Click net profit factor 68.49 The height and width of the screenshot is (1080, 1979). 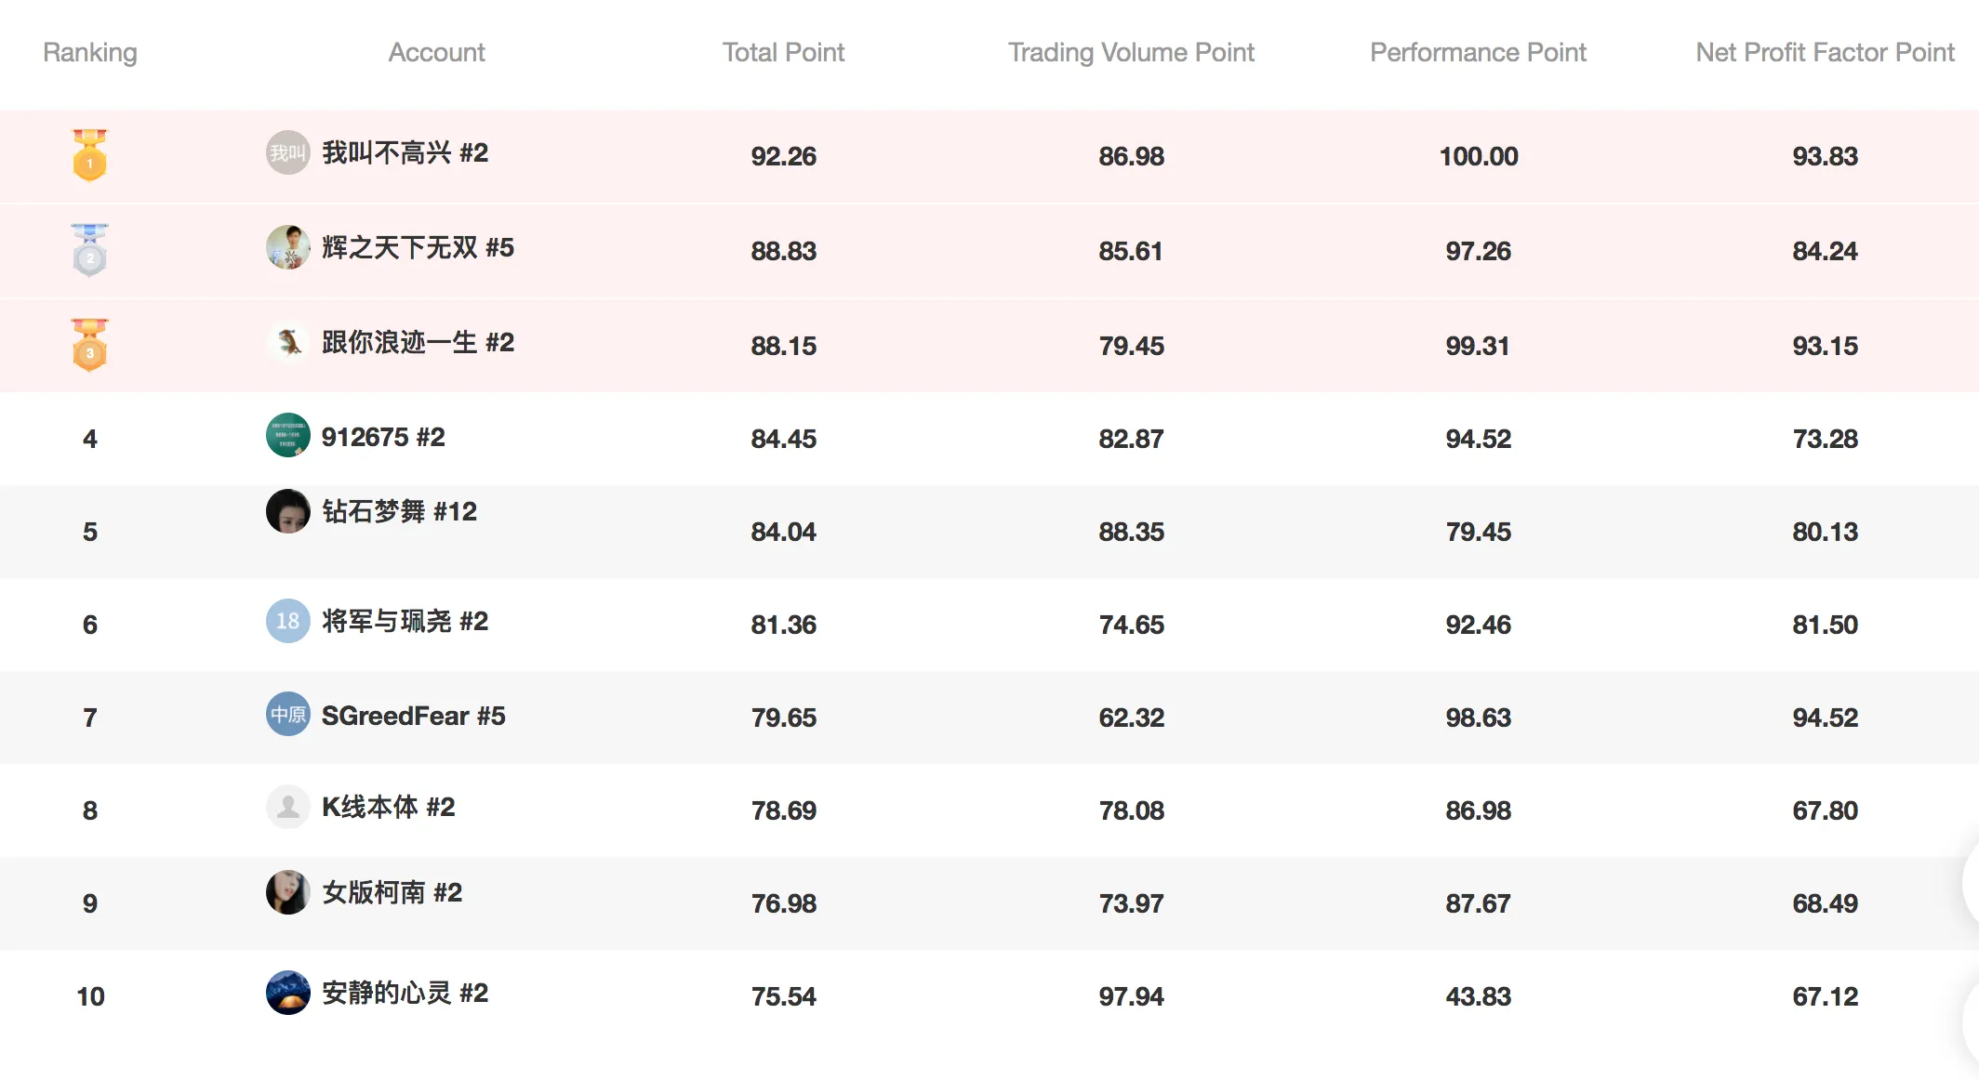[1825, 903]
